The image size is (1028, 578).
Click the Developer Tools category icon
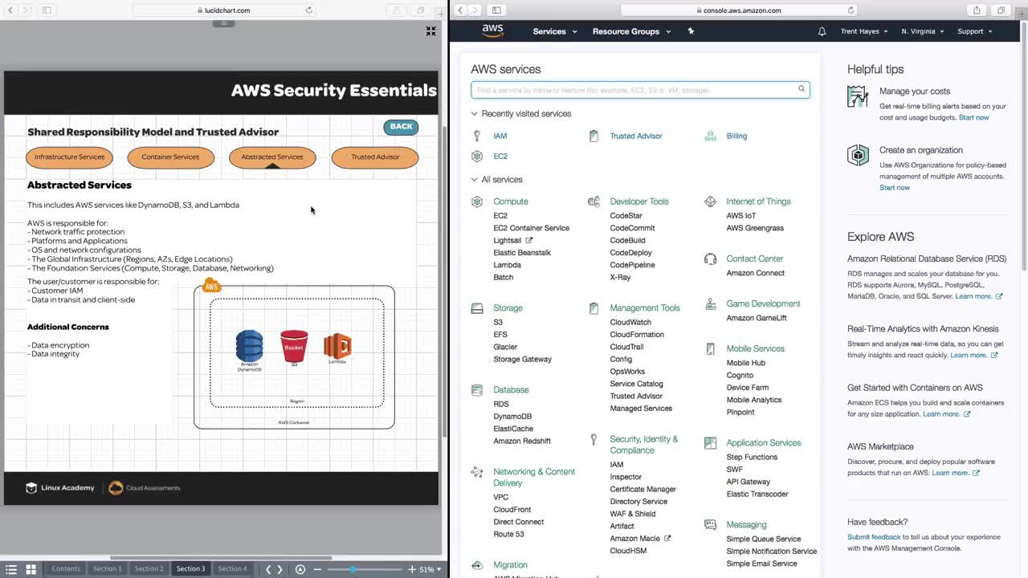click(594, 201)
